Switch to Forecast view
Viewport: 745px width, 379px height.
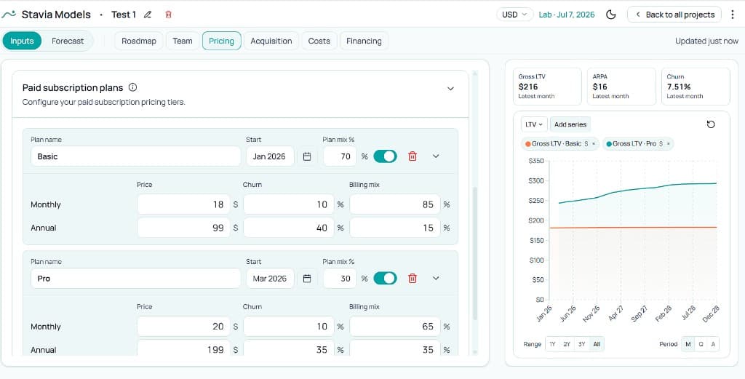pyautogui.click(x=68, y=41)
